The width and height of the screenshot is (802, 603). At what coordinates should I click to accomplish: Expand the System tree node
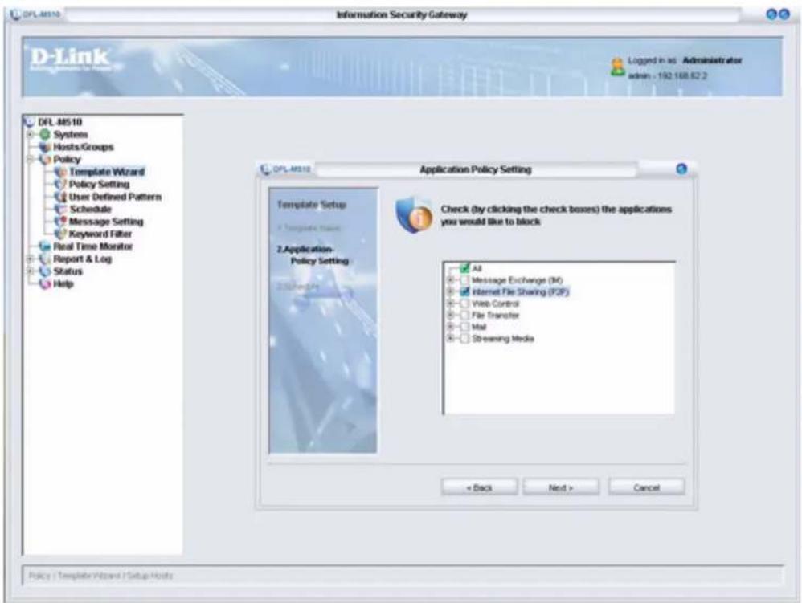pyautogui.click(x=31, y=134)
